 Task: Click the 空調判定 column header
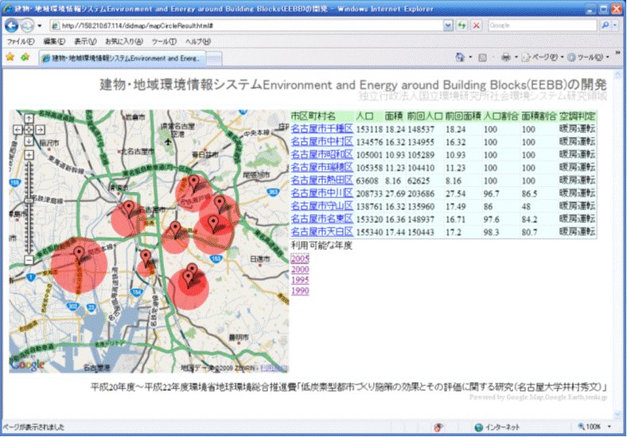pos(577,116)
